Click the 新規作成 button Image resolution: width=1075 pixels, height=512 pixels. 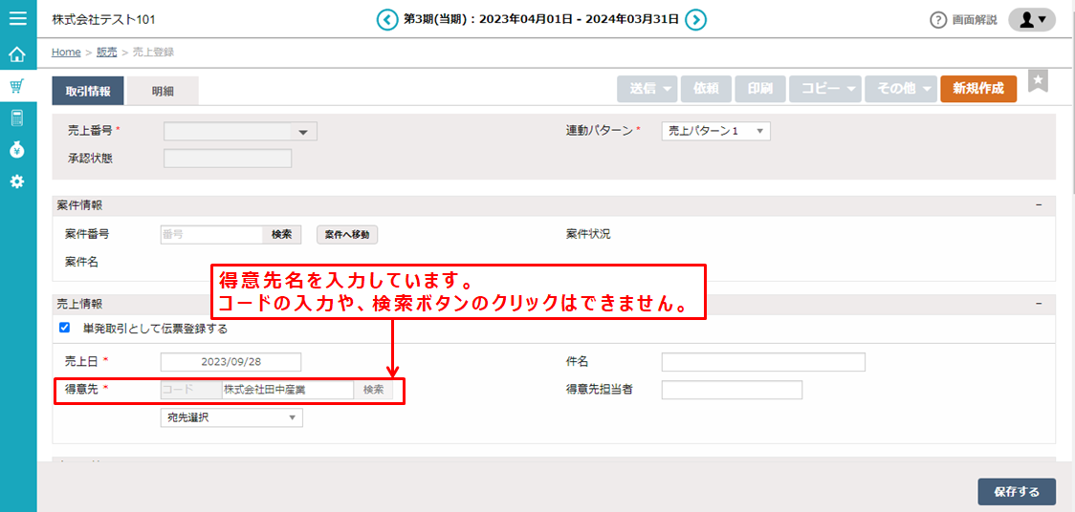978,89
